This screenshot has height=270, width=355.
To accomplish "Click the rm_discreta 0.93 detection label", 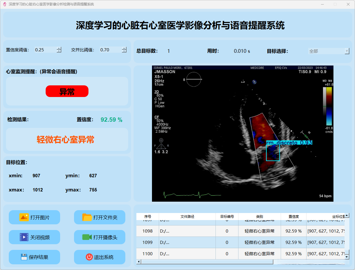I will (x=289, y=143).
